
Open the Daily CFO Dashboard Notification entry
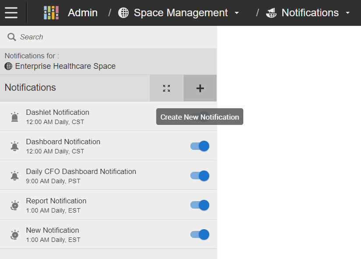(108, 175)
